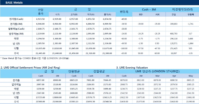This screenshot has height=104, width=199.
Task: Select the 3239.50 zinc evening 3M
Action: (140, 89)
